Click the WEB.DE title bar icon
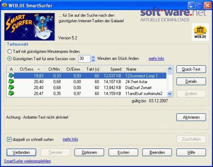The image size is (213, 167). pyautogui.click(x=4, y=5)
